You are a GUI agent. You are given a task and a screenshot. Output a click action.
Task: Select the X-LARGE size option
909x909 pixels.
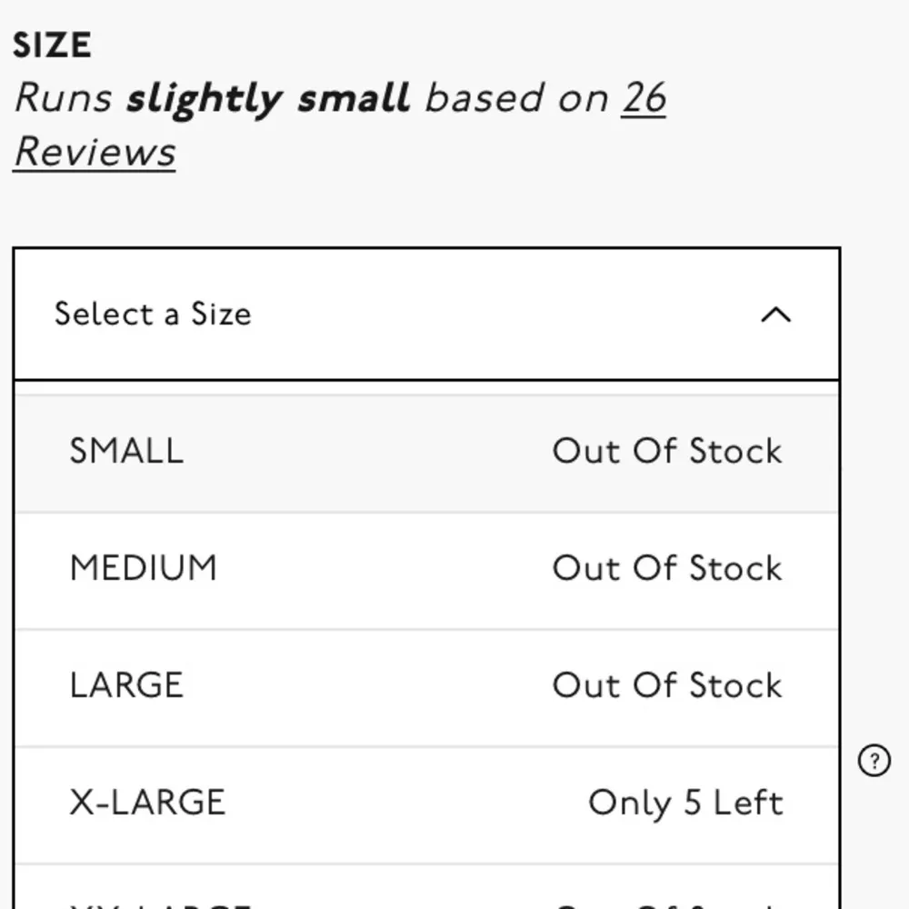(147, 803)
